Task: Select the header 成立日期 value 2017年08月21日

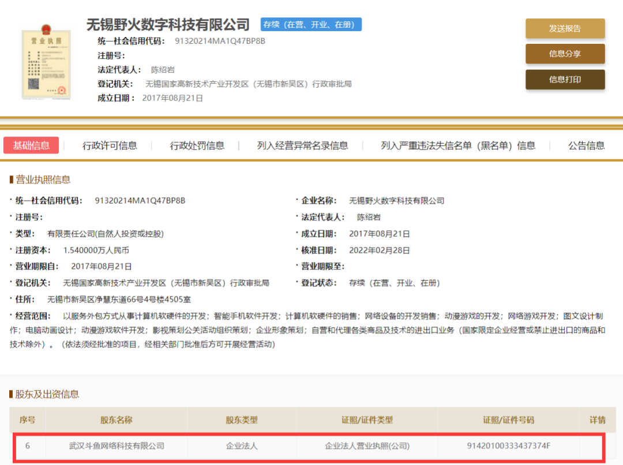Action: 172,98
